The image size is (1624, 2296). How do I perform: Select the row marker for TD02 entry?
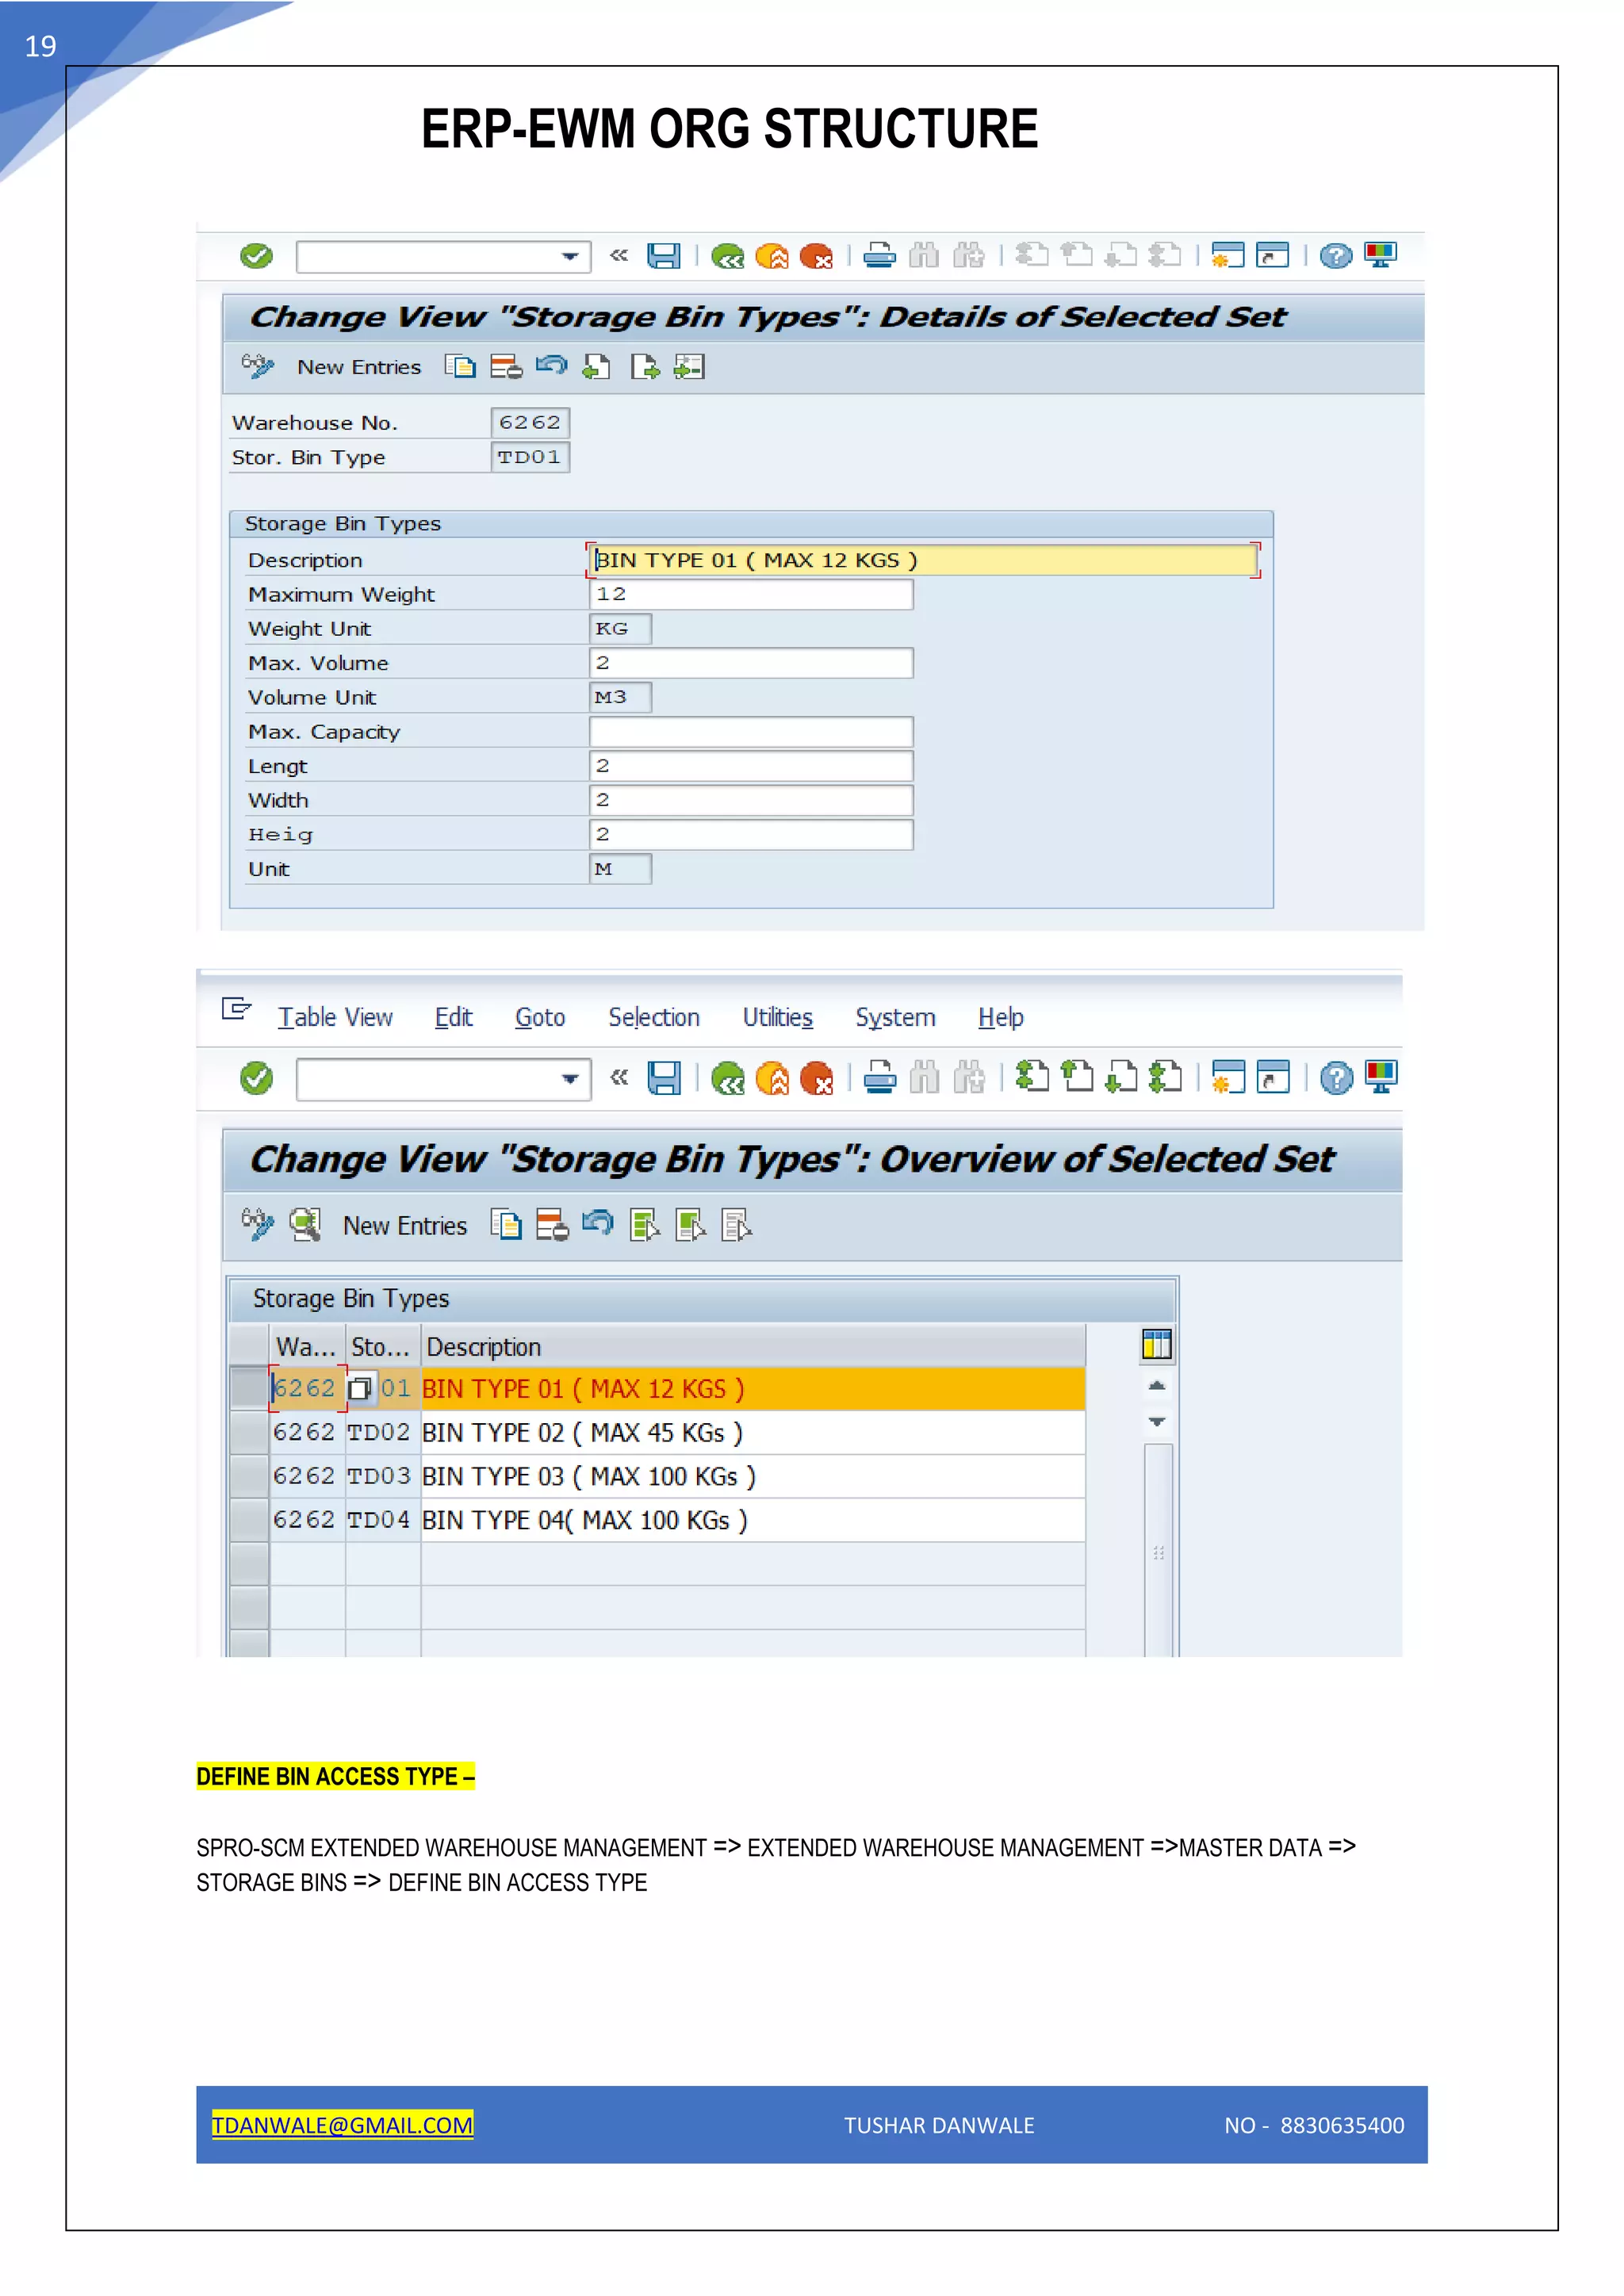(x=249, y=1432)
